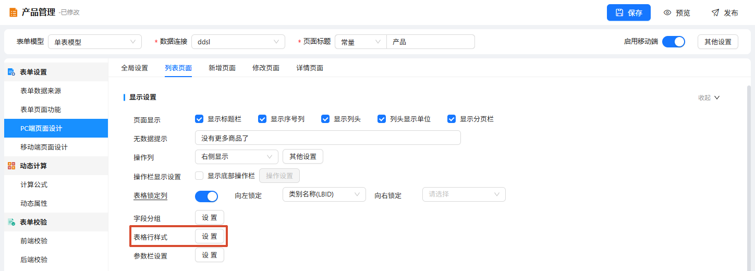This screenshot has width=755, height=271.
Task: Switch to 修改页面 tab
Action: [266, 68]
